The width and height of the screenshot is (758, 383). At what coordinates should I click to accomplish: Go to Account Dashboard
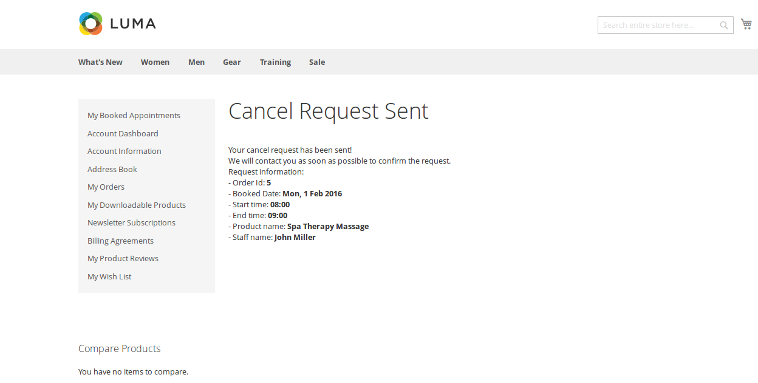tap(123, 133)
